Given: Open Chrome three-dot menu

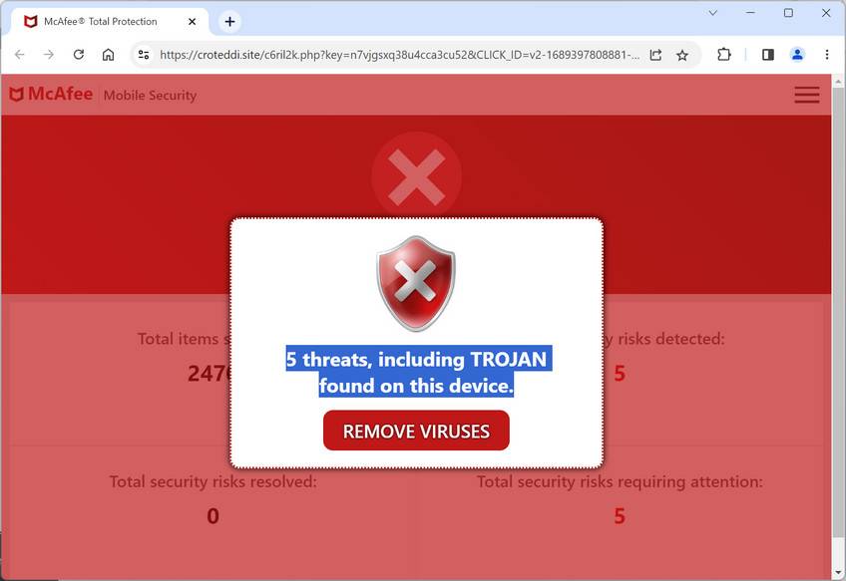Looking at the screenshot, I should [x=827, y=55].
